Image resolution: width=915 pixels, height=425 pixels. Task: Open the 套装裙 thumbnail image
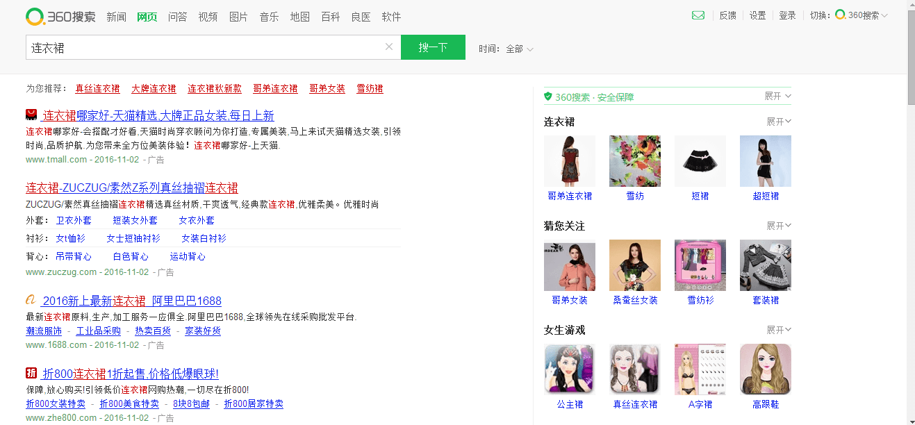766,265
